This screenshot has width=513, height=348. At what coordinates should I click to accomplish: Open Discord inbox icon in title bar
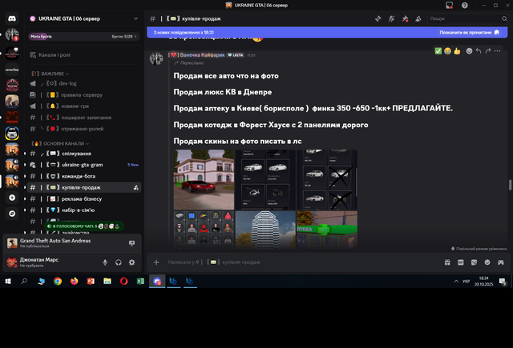tap(450, 6)
